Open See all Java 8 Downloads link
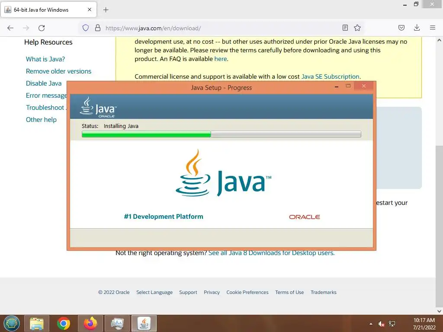Screen dimensions: 443x332 271,253
